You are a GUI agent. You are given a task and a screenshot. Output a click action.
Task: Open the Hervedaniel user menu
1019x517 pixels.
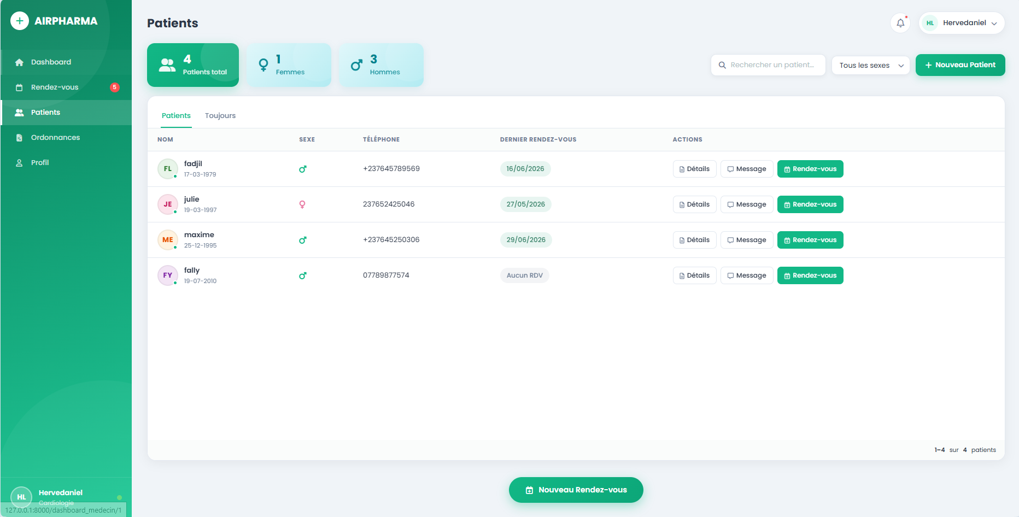[x=962, y=23]
